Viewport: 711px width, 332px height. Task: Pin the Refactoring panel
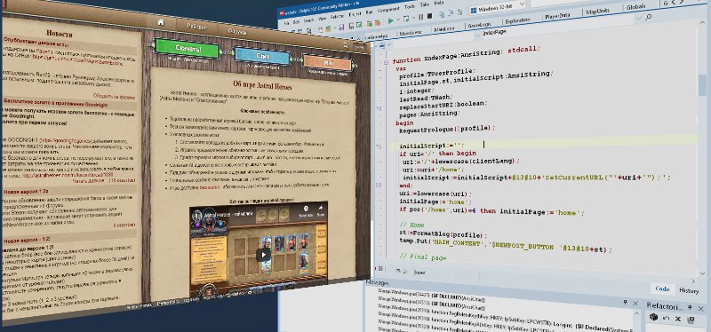(x=690, y=307)
